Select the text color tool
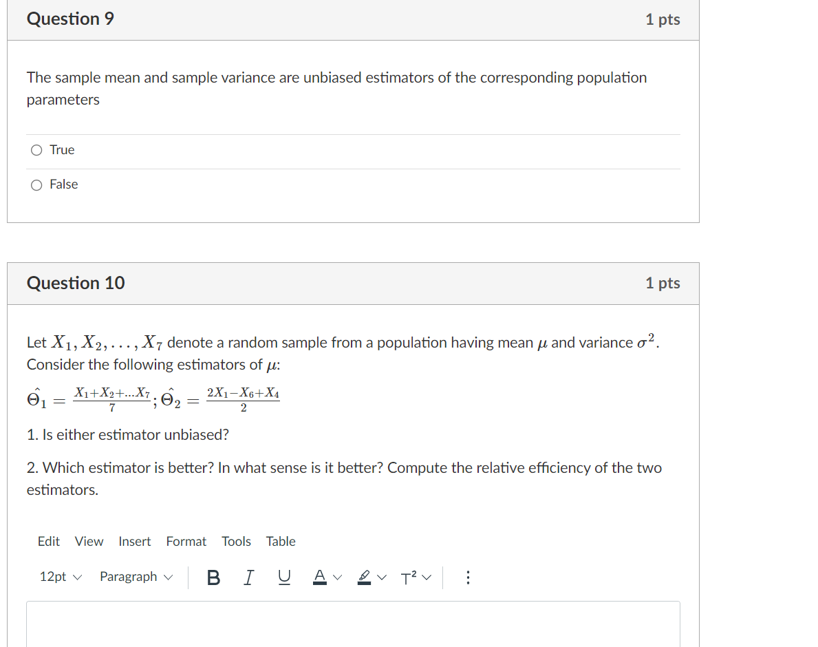This screenshot has width=818, height=647. (320, 577)
